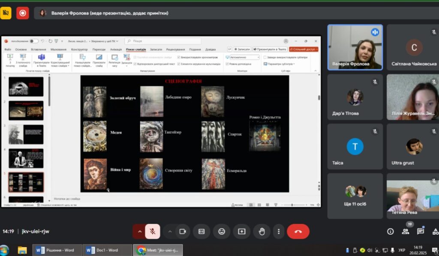Toggle 'Використовувати хронометраж' checkbox
This screenshot has width=439, height=256.
click(x=179, y=57)
